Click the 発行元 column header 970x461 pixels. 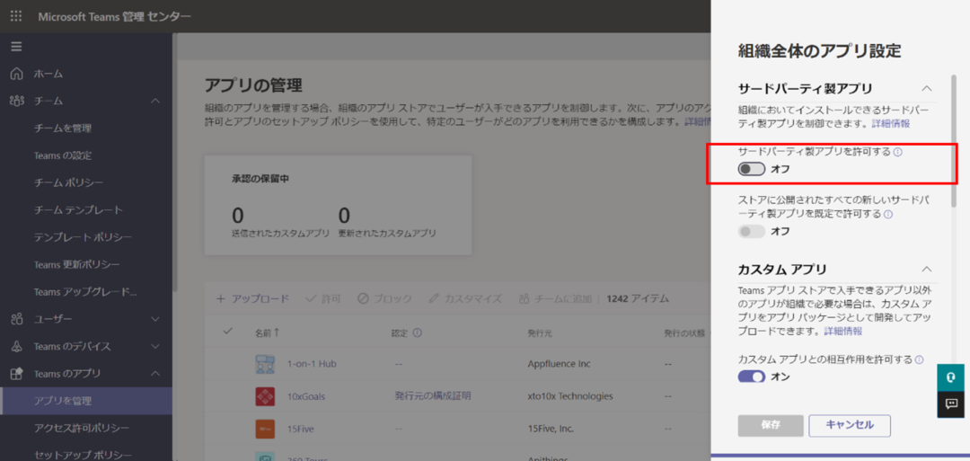tap(540, 332)
